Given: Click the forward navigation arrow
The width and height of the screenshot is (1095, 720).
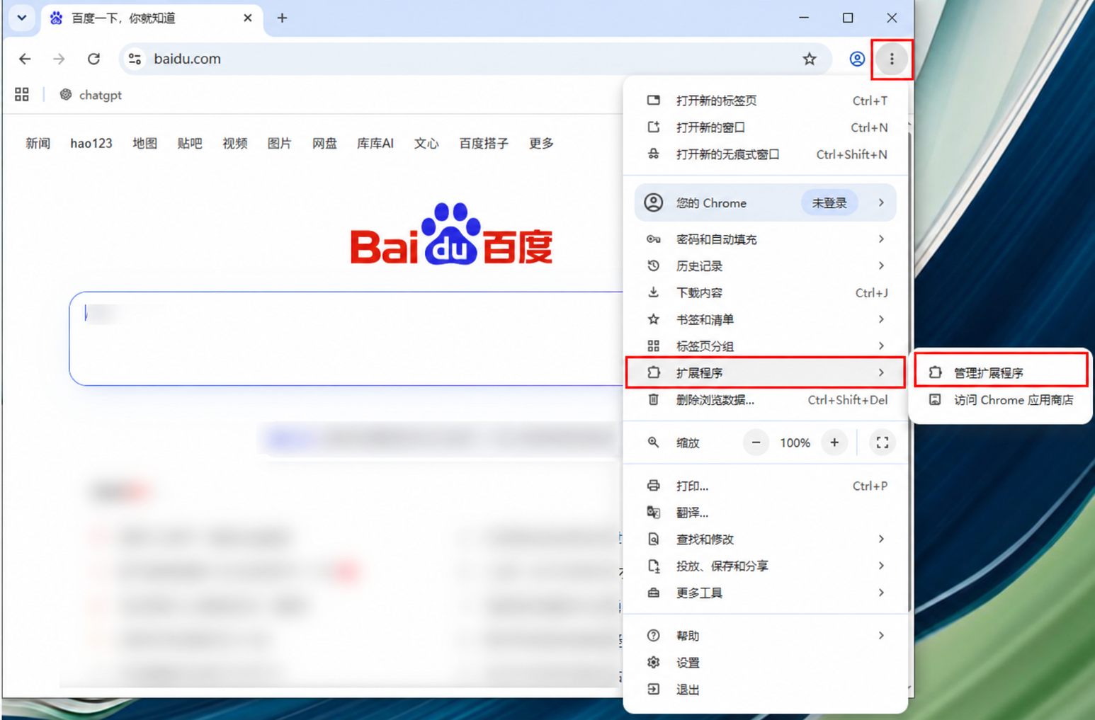Looking at the screenshot, I should (59, 59).
